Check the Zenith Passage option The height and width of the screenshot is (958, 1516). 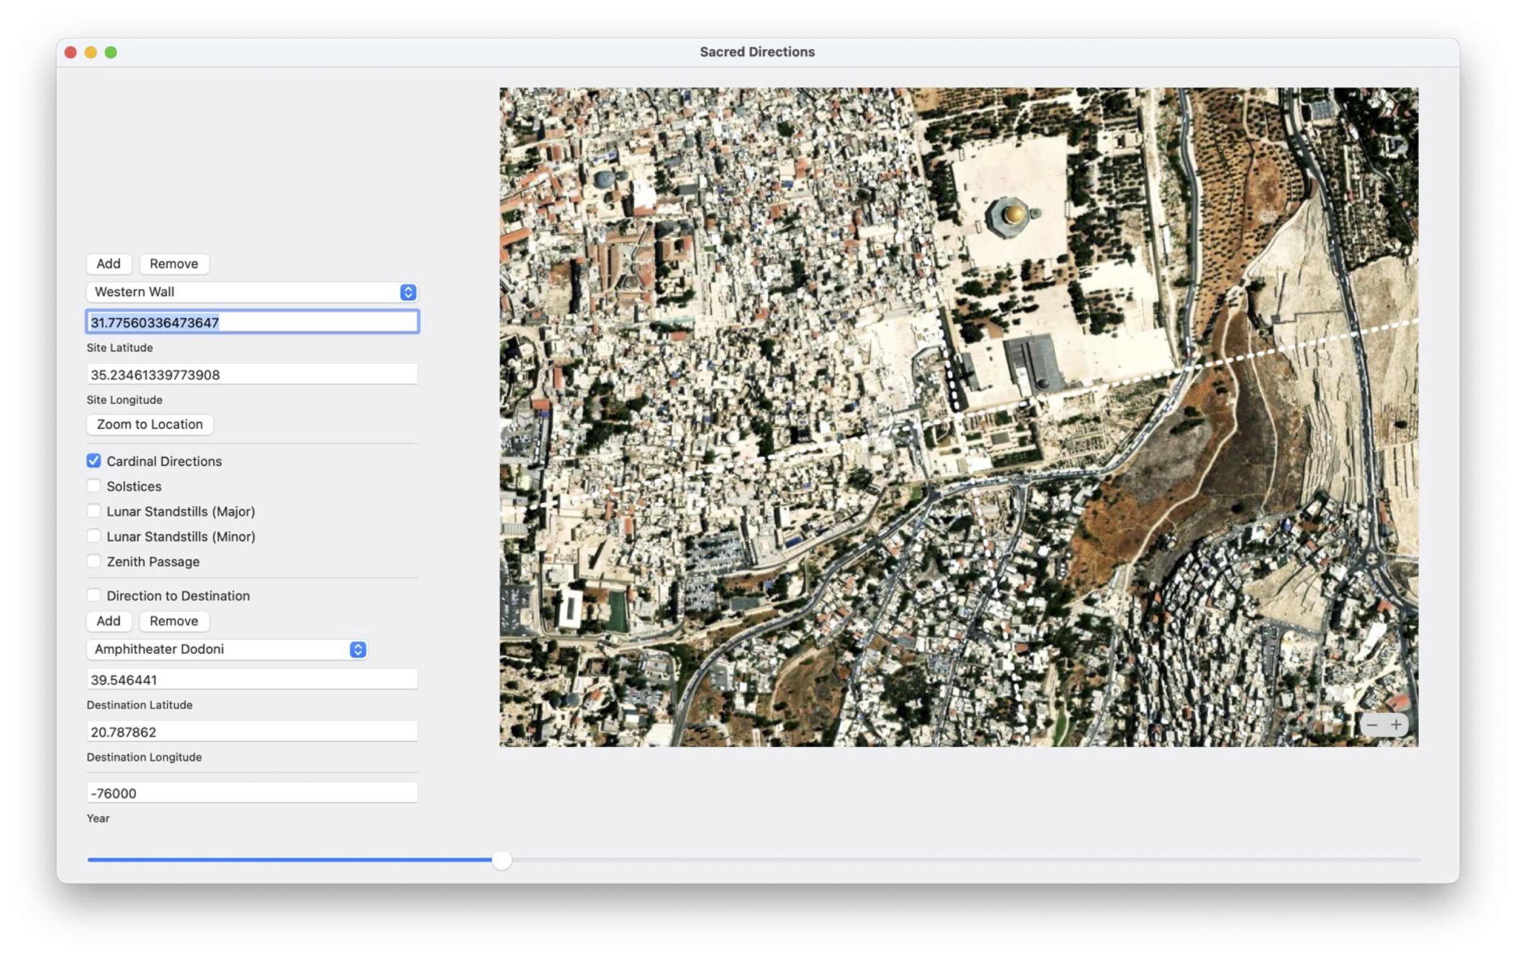[94, 561]
